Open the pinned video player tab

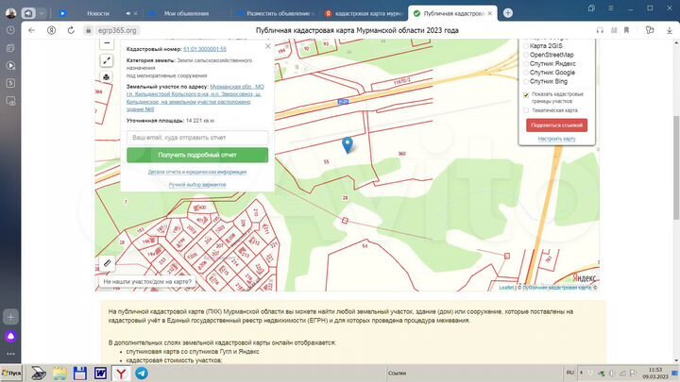pos(63,13)
